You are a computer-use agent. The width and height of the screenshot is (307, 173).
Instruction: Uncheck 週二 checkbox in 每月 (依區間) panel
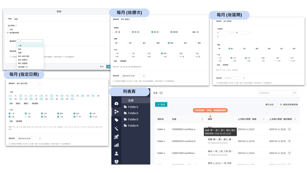pyautogui.click(x=229, y=48)
